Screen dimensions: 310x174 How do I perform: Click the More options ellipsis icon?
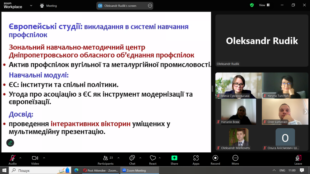point(235,158)
